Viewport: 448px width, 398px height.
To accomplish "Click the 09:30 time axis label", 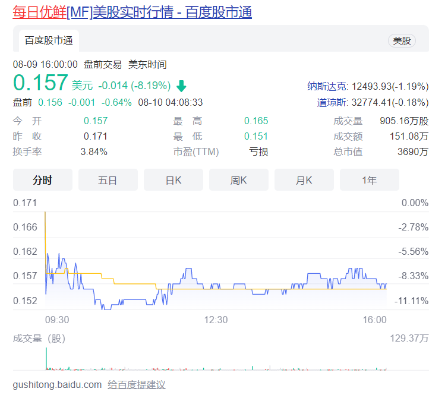I will pyautogui.click(x=57, y=320).
